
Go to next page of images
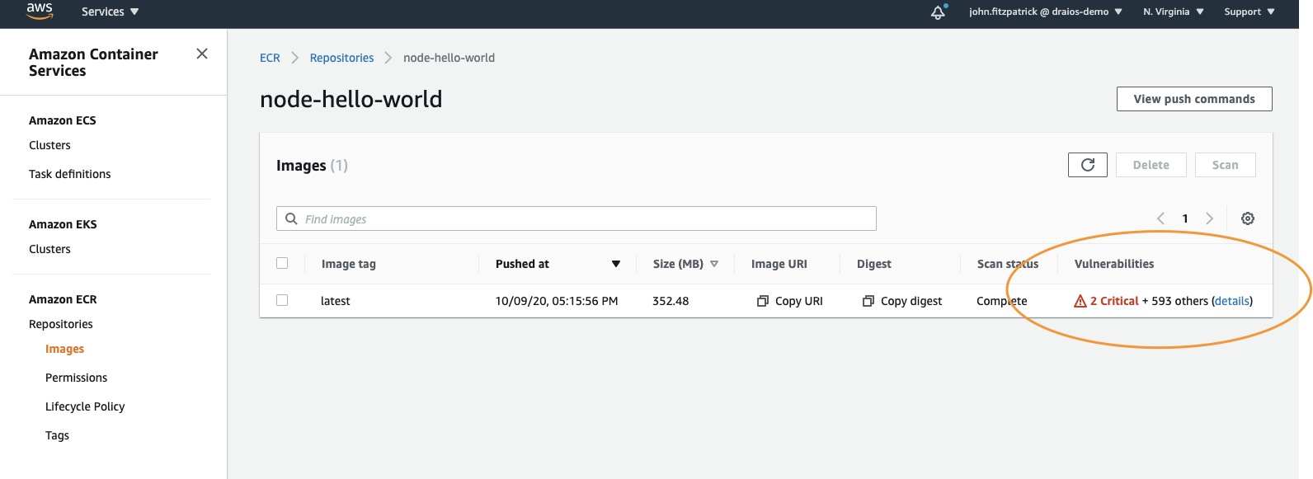(x=1210, y=218)
